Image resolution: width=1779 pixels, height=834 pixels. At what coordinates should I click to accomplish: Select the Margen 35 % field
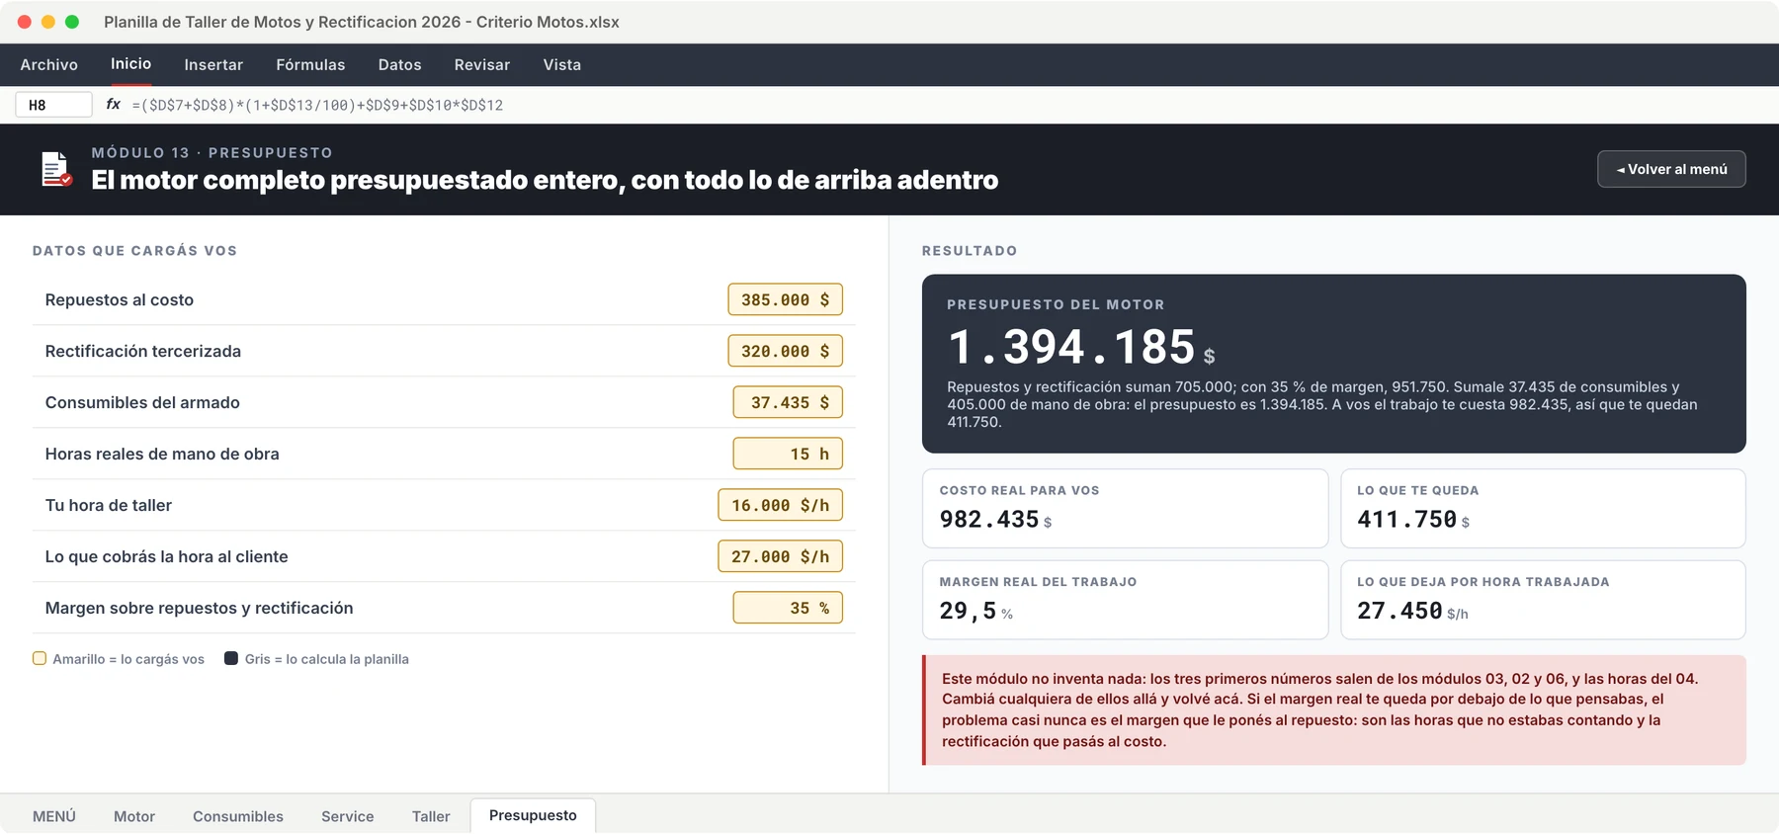(x=788, y=608)
